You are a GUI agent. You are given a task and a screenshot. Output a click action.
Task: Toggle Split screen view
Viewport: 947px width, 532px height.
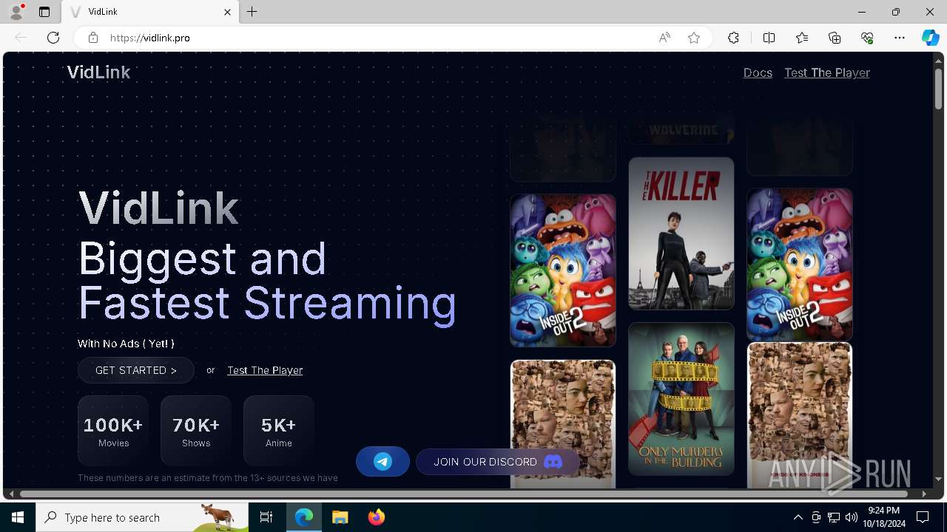[x=769, y=38]
